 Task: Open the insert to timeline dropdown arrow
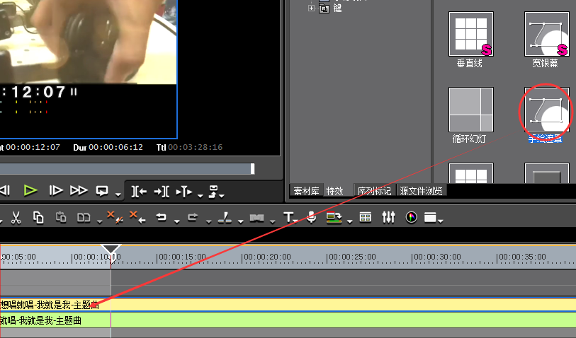(201, 196)
